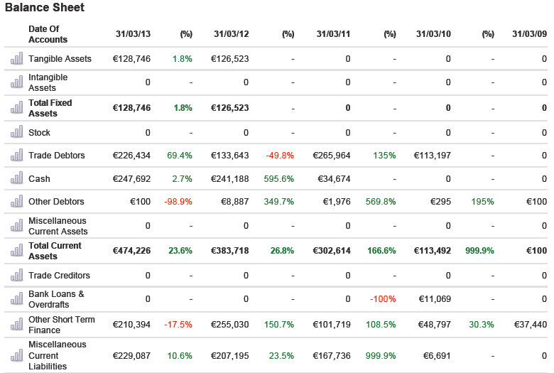Select the 31/03/12 date column header

tap(231, 34)
